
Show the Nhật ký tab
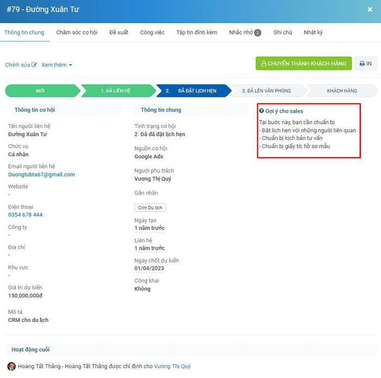(x=313, y=32)
